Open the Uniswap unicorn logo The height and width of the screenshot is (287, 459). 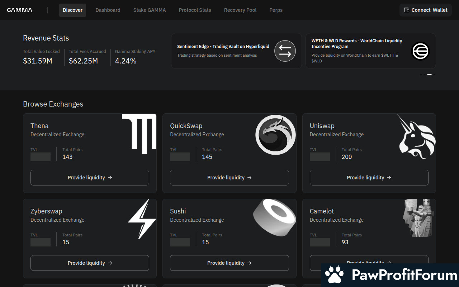point(417,136)
